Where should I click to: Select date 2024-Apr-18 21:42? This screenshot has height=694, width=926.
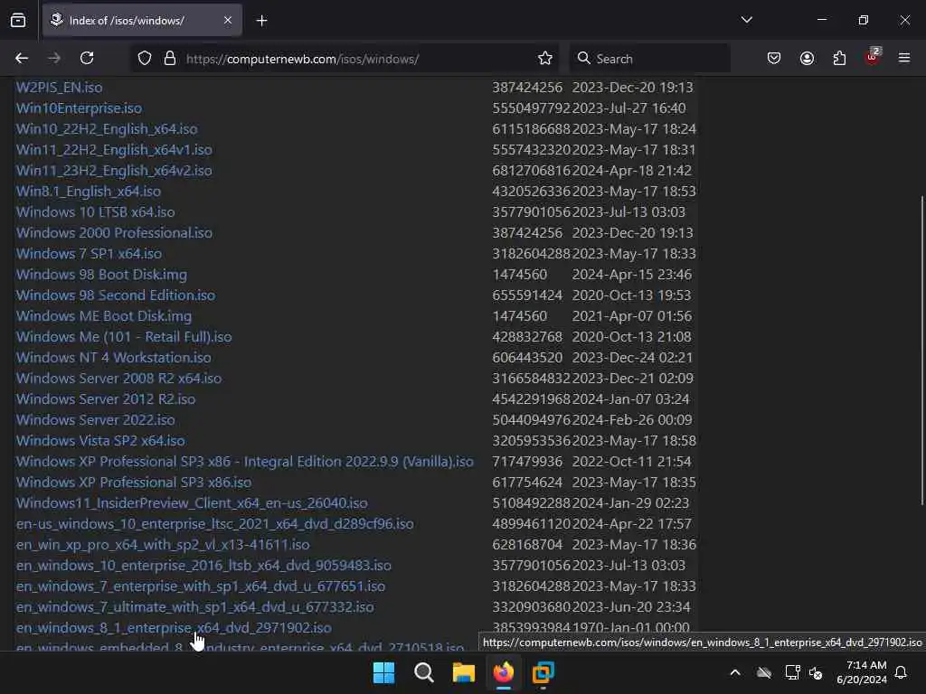tap(631, 171)
